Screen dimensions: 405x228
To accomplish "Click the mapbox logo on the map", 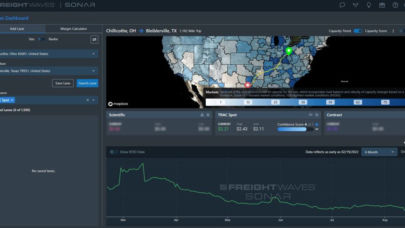I will coord(118,104).
